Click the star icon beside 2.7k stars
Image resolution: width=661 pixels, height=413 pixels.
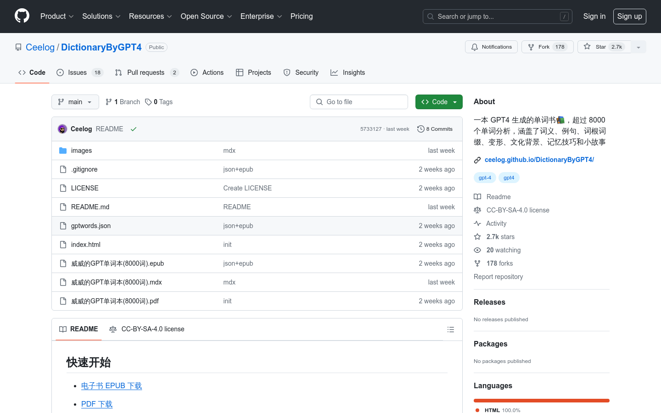pos(477,237)
